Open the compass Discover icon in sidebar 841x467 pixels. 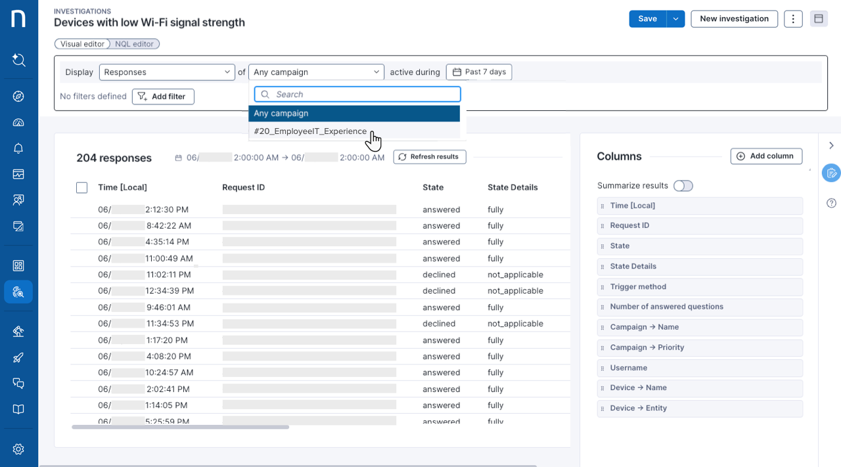click(18, 96)
